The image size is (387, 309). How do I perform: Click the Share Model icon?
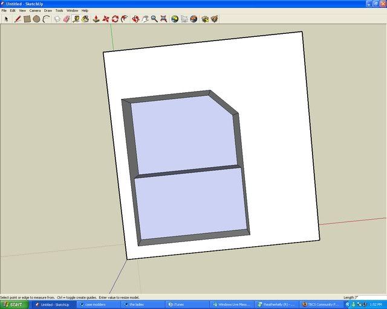[x=215, y=19]
